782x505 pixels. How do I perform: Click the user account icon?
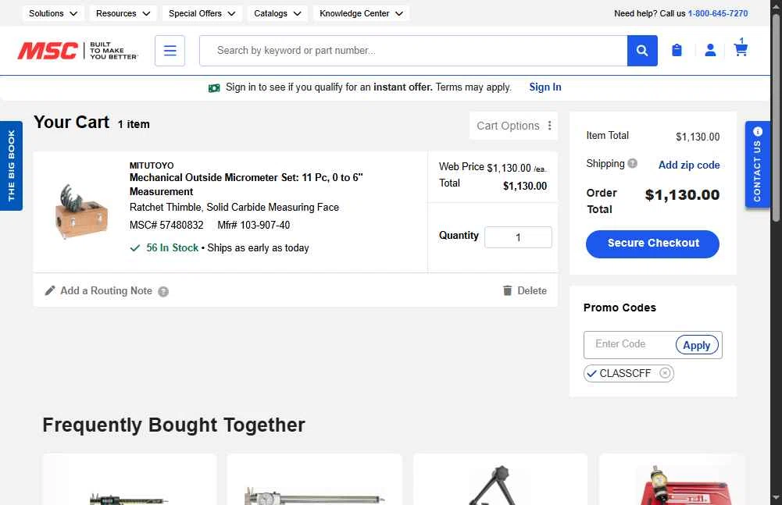click(710, 50)
